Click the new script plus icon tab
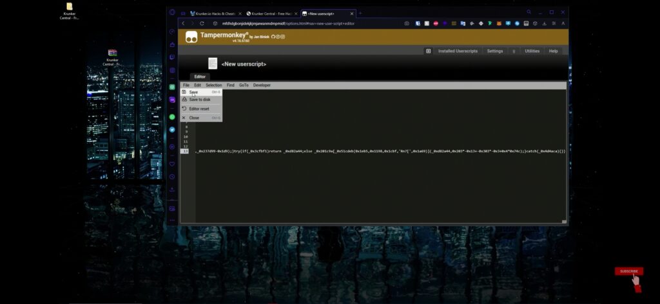The width and height of the screenshot is (660, 304). pyautogui.click(x=429, y=51)
